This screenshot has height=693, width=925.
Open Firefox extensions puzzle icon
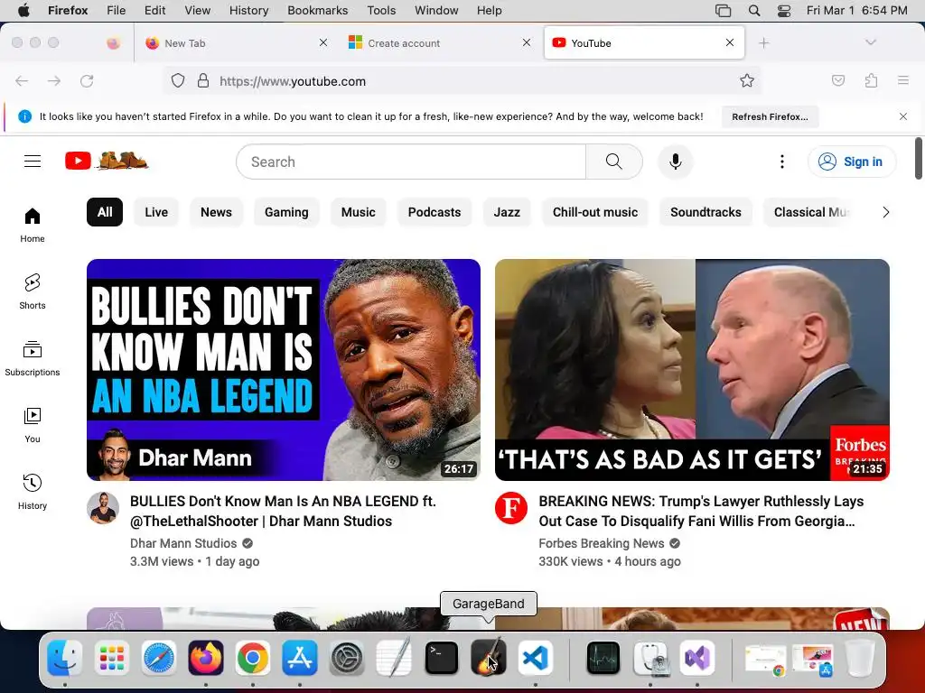pyautogui.click(x=871, y=80)
